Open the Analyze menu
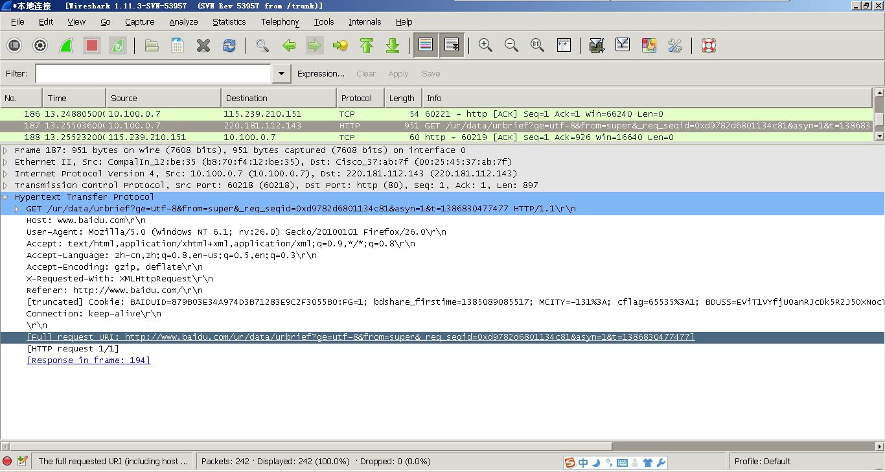Viewport: 885px width, 472px height. pos(183,21)
